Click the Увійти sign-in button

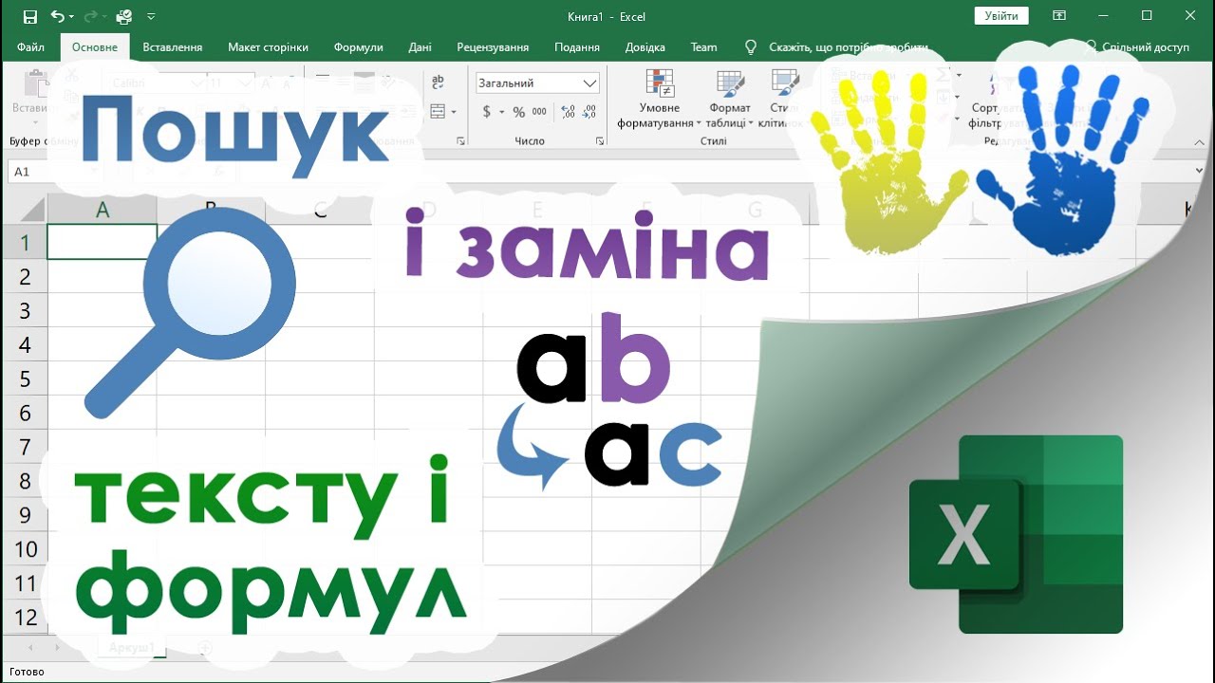(x=1001, y=16)
